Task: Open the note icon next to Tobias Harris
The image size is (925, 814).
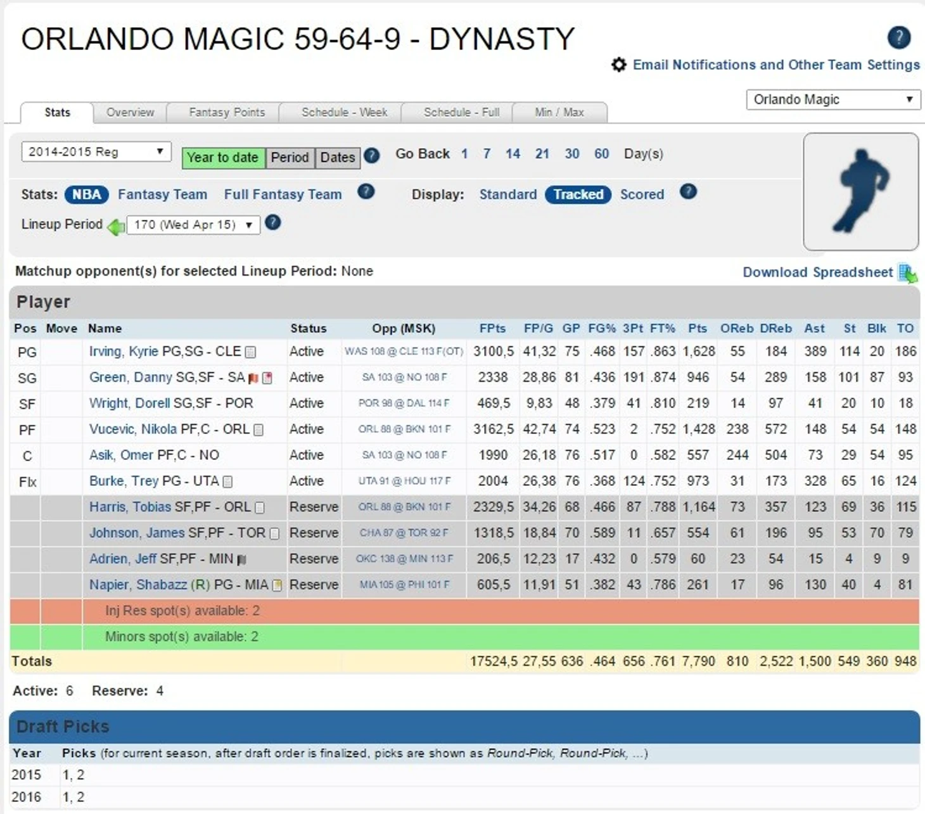Action: tap(260, 508)
